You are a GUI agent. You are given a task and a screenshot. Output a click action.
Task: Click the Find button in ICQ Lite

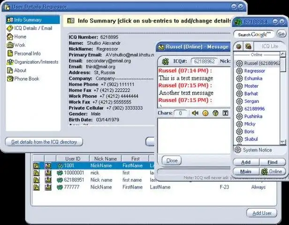(x=273, y=162)
